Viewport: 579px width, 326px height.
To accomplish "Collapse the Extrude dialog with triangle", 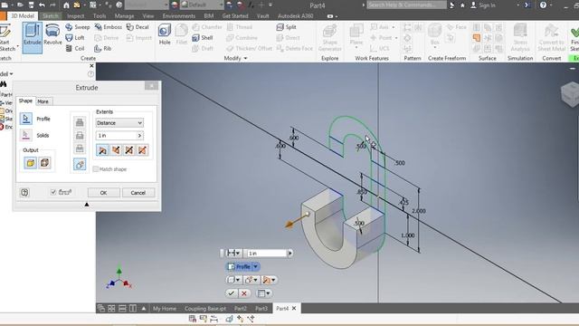I will [x=87, y=205].
